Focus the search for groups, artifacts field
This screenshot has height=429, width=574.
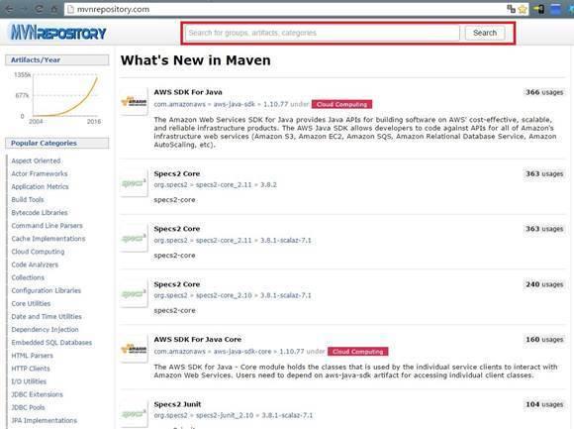point(323,33)
